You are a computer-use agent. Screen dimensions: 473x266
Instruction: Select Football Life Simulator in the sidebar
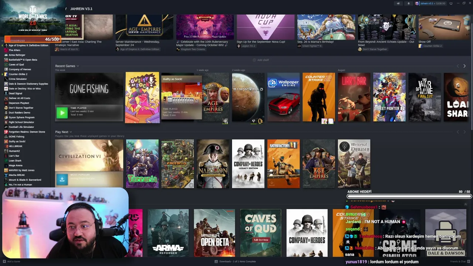21,127
